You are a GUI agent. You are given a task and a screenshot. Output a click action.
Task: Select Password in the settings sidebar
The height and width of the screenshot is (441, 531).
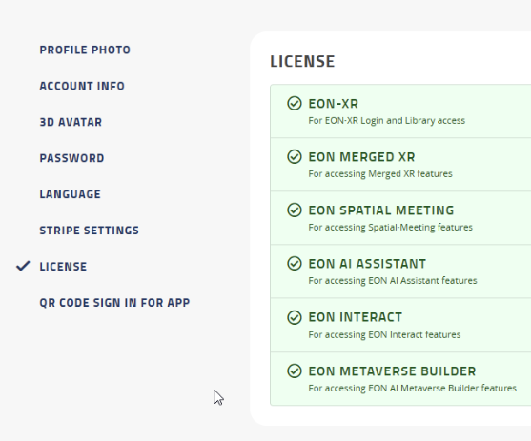71,158
